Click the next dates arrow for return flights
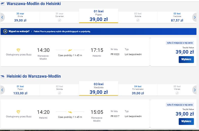 coord(194,90)
